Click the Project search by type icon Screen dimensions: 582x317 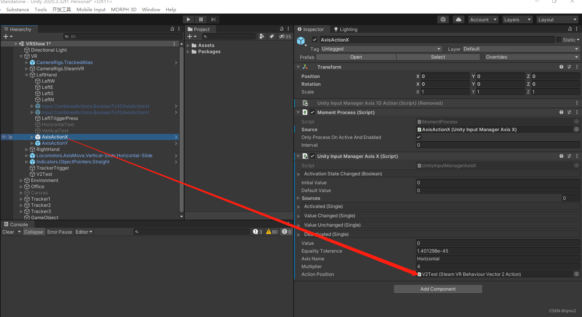262,36
